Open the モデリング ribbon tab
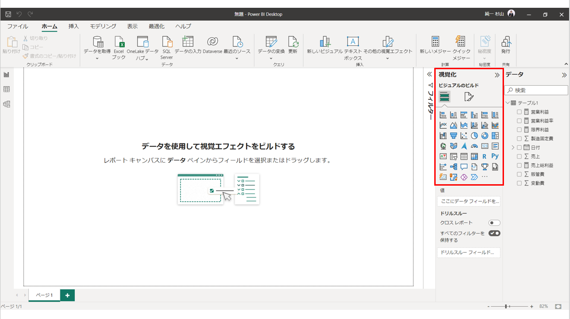The height and width of the screenshot is (319, 570). click(x=103, y=27)
